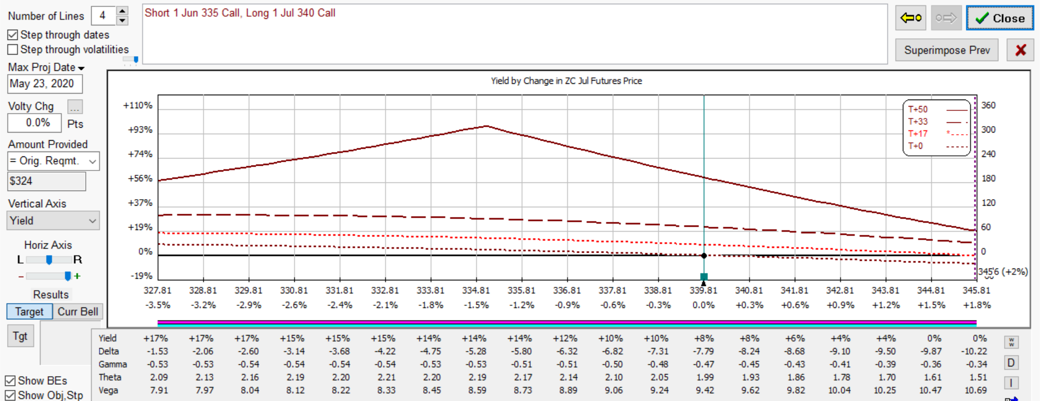1040x401 pixels.
Task: Click the green plus zoom-in icon
Action: pyautogui.click(x=77, y=276)
